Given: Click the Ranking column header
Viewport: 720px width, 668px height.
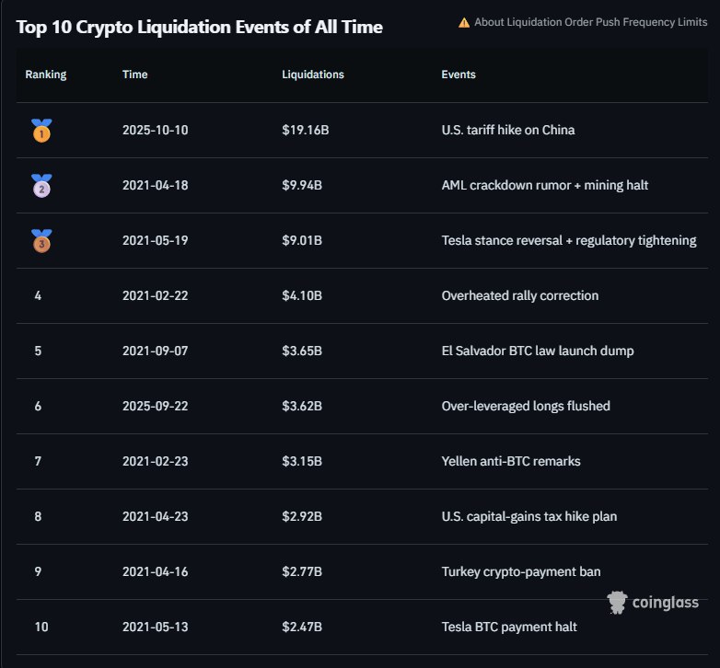Looking at the screenshot, I should [x=46, y=75].
